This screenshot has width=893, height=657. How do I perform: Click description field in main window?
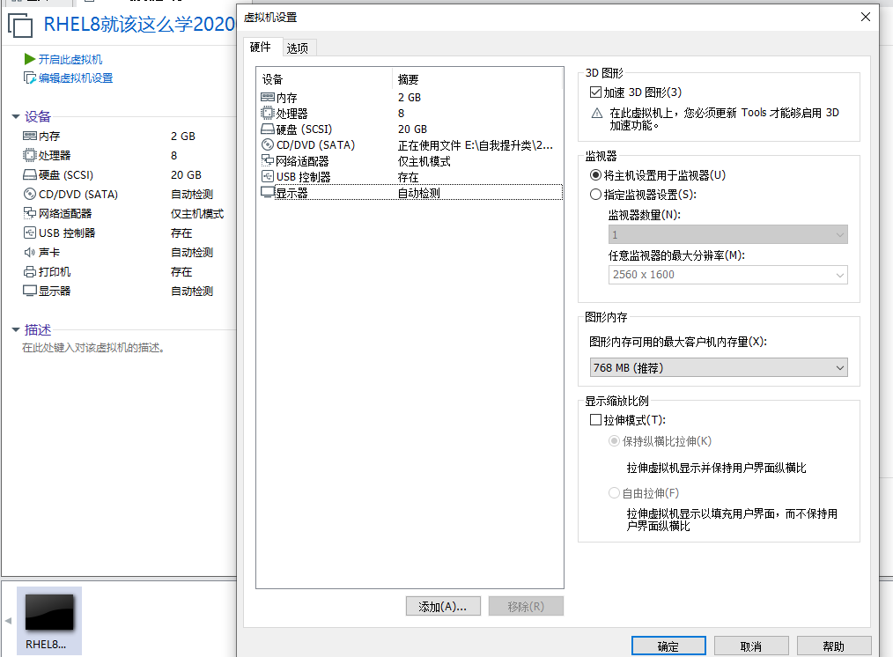pos(93,347)
